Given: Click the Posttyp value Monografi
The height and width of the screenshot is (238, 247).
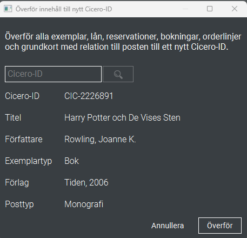Looking at the screenshot, I should pos(84,204).
